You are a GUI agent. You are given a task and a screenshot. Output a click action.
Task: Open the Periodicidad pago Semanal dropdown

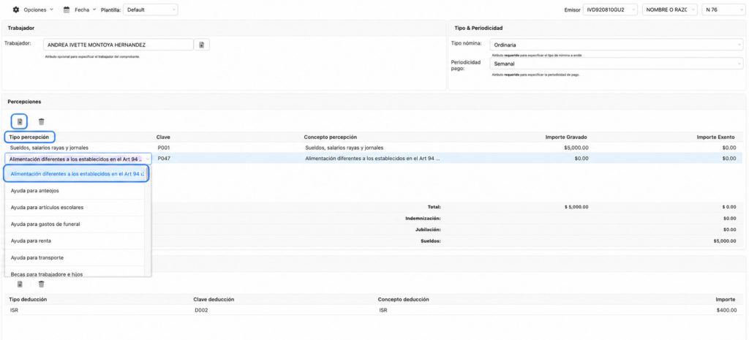click(616, 64)
